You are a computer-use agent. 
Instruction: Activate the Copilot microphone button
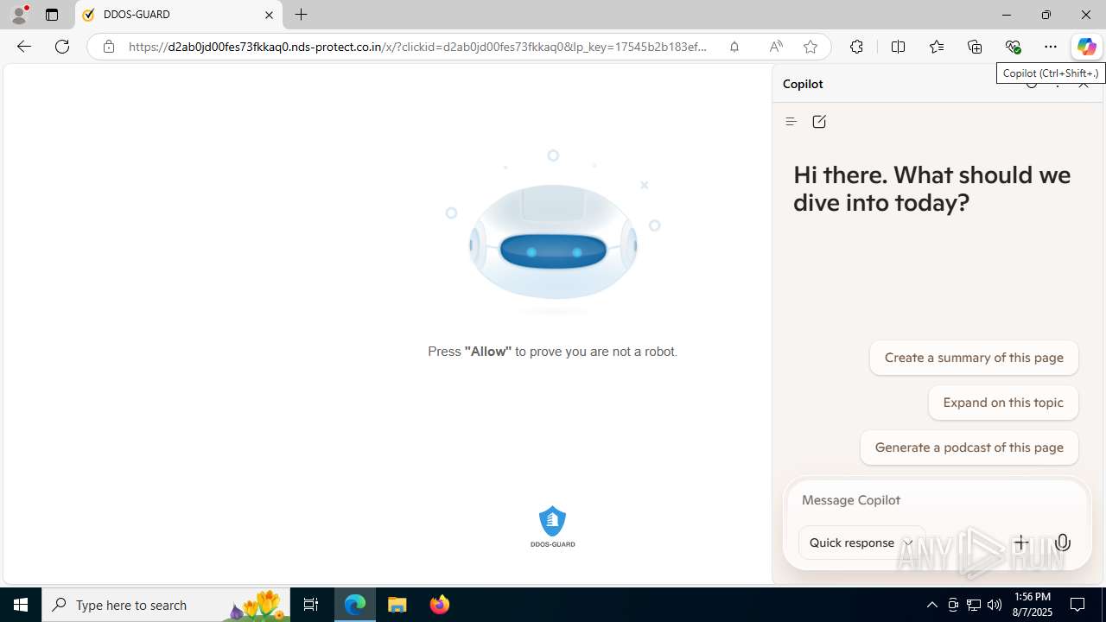click(1063, 543)
